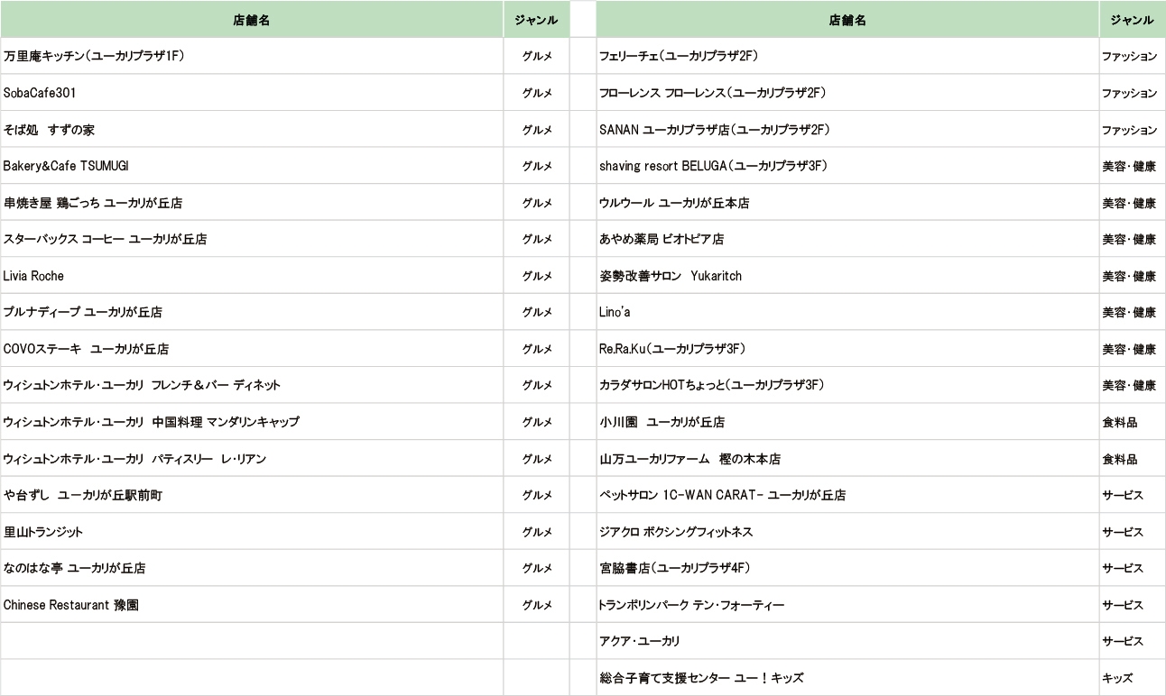Click the right ジャンル column header
The image size is (1166, 696).
click(x=1131, y=20)
